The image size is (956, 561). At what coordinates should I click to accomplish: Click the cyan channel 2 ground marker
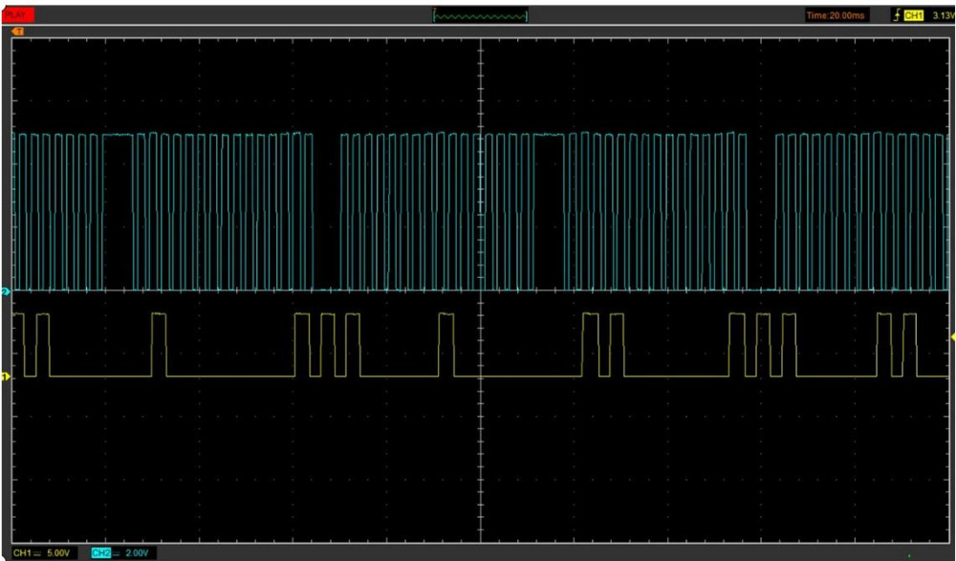[x=5, y=290]
